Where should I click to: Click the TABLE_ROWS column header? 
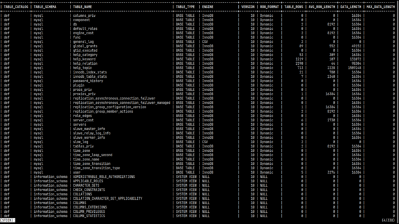click(x=294, y=7)
